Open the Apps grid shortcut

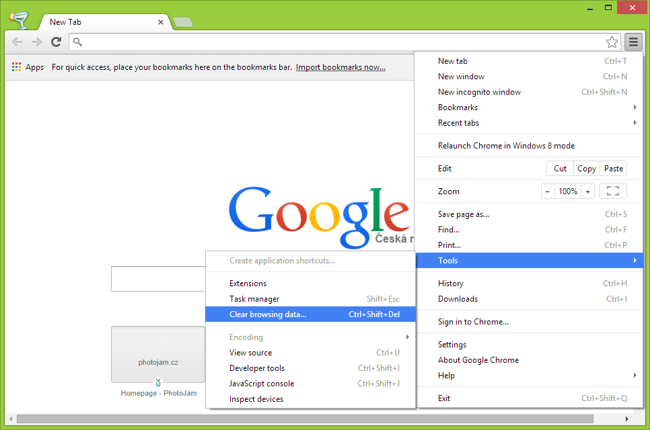click(x=28, y=67)
